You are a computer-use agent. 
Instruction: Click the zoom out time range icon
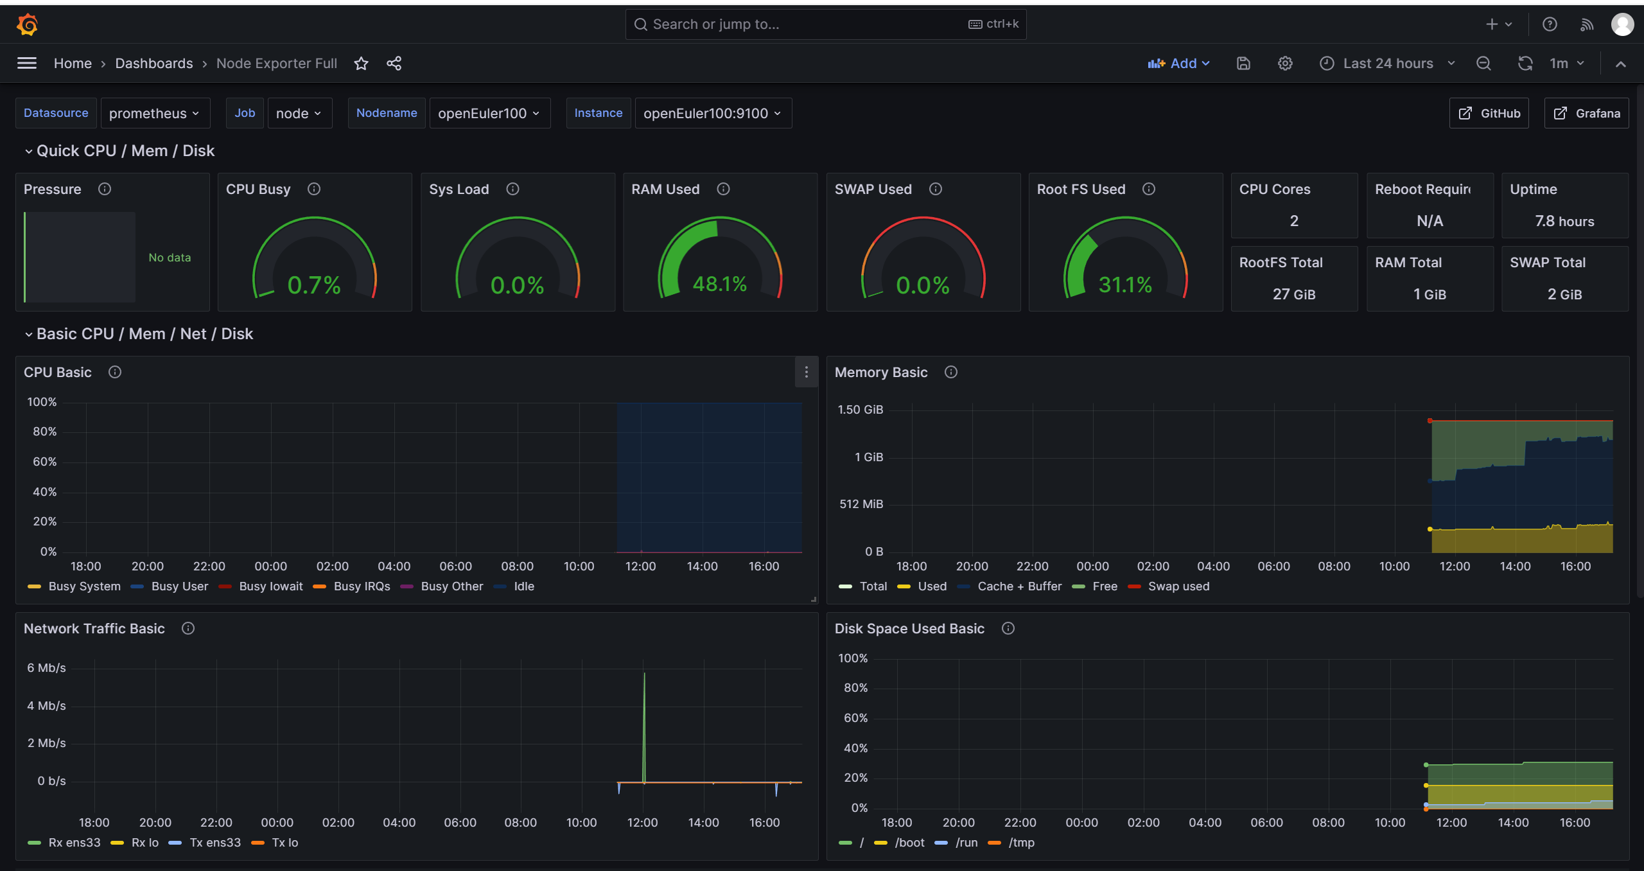(1483, 63)
